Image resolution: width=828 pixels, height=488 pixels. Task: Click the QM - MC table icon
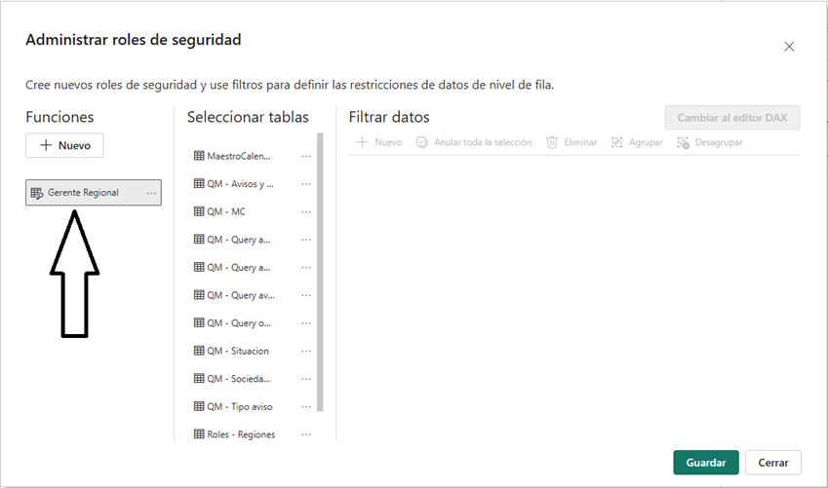point(199,211)
